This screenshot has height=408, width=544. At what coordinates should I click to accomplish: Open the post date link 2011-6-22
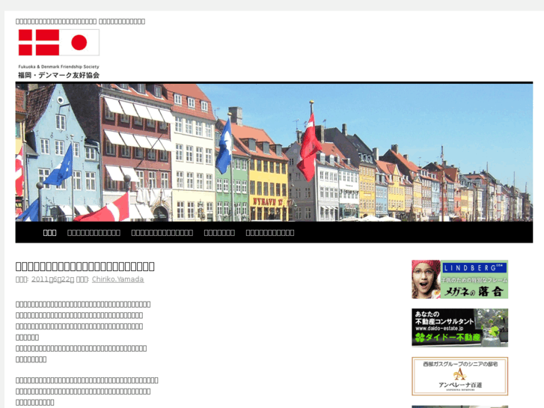pyautogui.click(x=52, y=279)
